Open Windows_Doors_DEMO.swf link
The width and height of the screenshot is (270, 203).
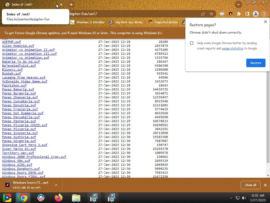(23, 173)
